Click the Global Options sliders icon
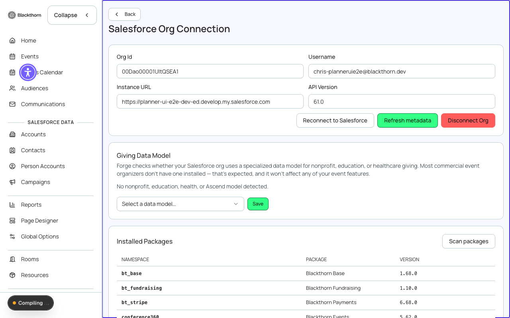510x318 pixels. 12,237
